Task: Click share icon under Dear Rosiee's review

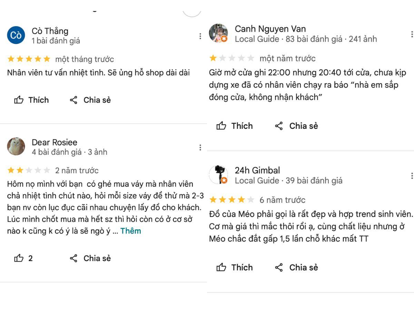Action: tap(73, 258)
